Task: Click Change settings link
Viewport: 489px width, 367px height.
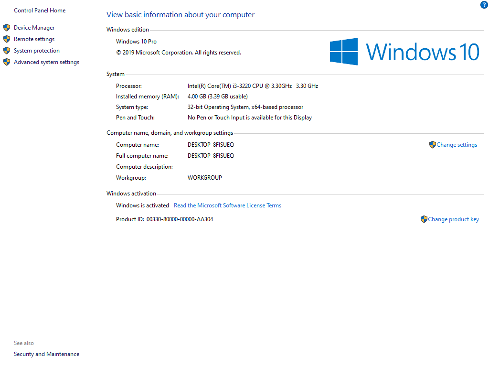Action: tap(457, 145)
